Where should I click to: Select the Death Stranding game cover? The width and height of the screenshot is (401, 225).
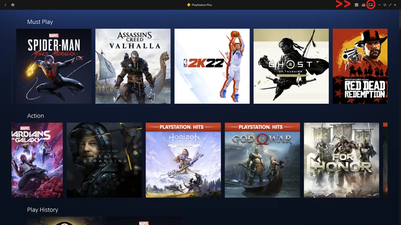coord(104,160)
